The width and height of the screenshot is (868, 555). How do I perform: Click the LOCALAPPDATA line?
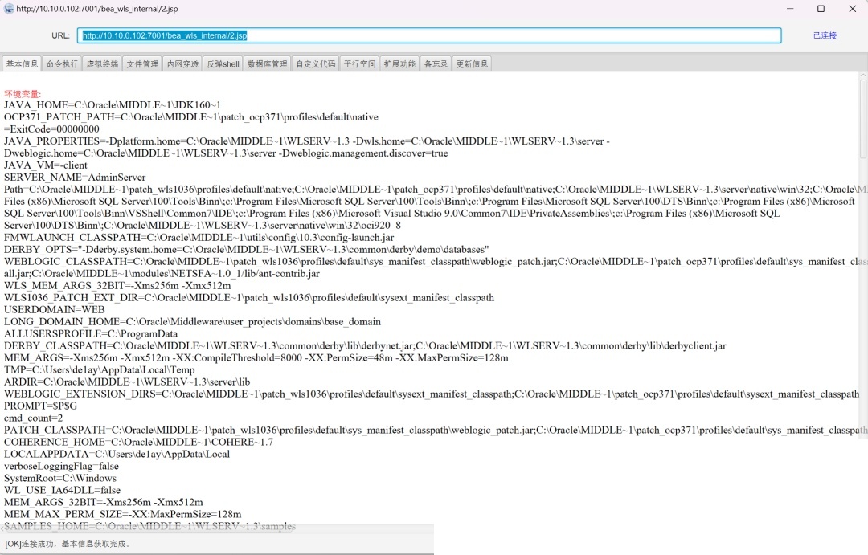point(117,455)
